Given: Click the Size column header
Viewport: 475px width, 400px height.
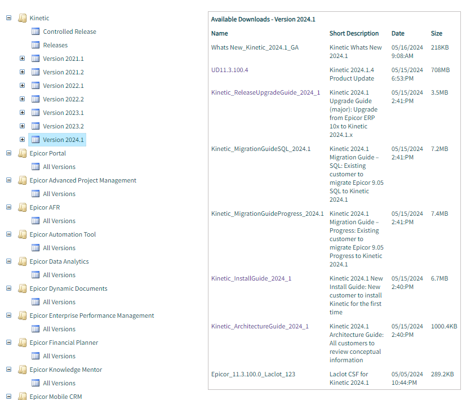Looking at the screenshot, I should [436, 33].
